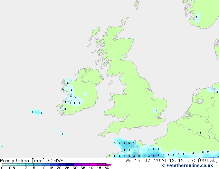Click the '0.1' legend scale label
219x169 pixels.
4,168
